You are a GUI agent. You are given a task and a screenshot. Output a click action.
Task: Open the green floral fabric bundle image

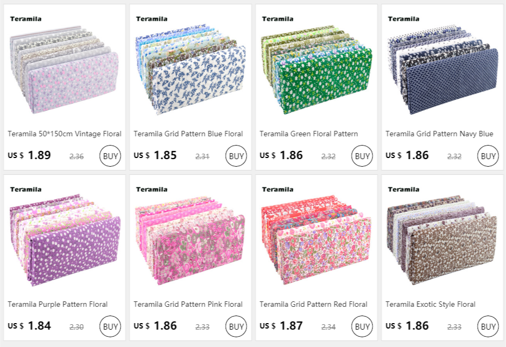[316, 70]
